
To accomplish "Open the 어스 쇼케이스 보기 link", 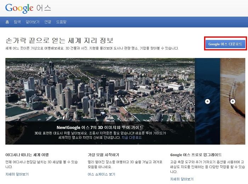I will [x=101, y=174].
